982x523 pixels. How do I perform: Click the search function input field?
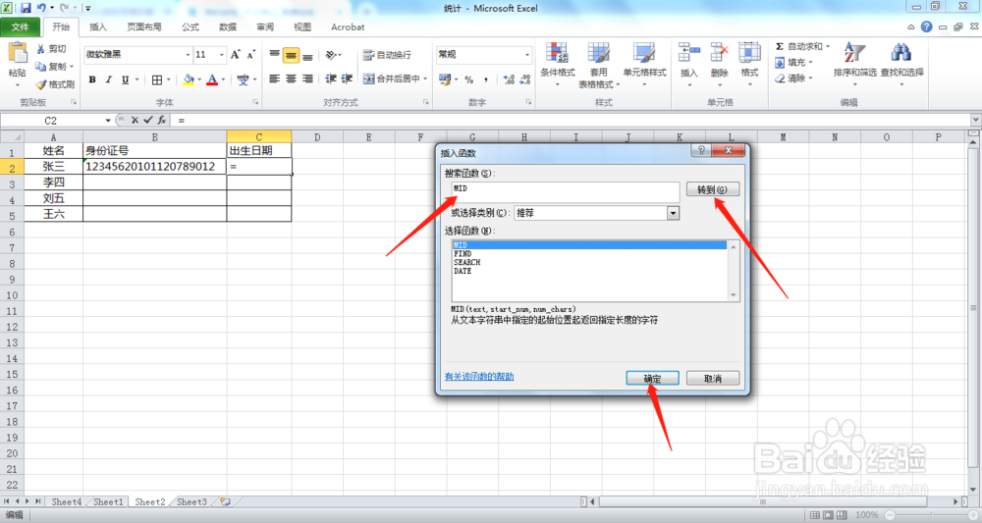click(566, 192)
